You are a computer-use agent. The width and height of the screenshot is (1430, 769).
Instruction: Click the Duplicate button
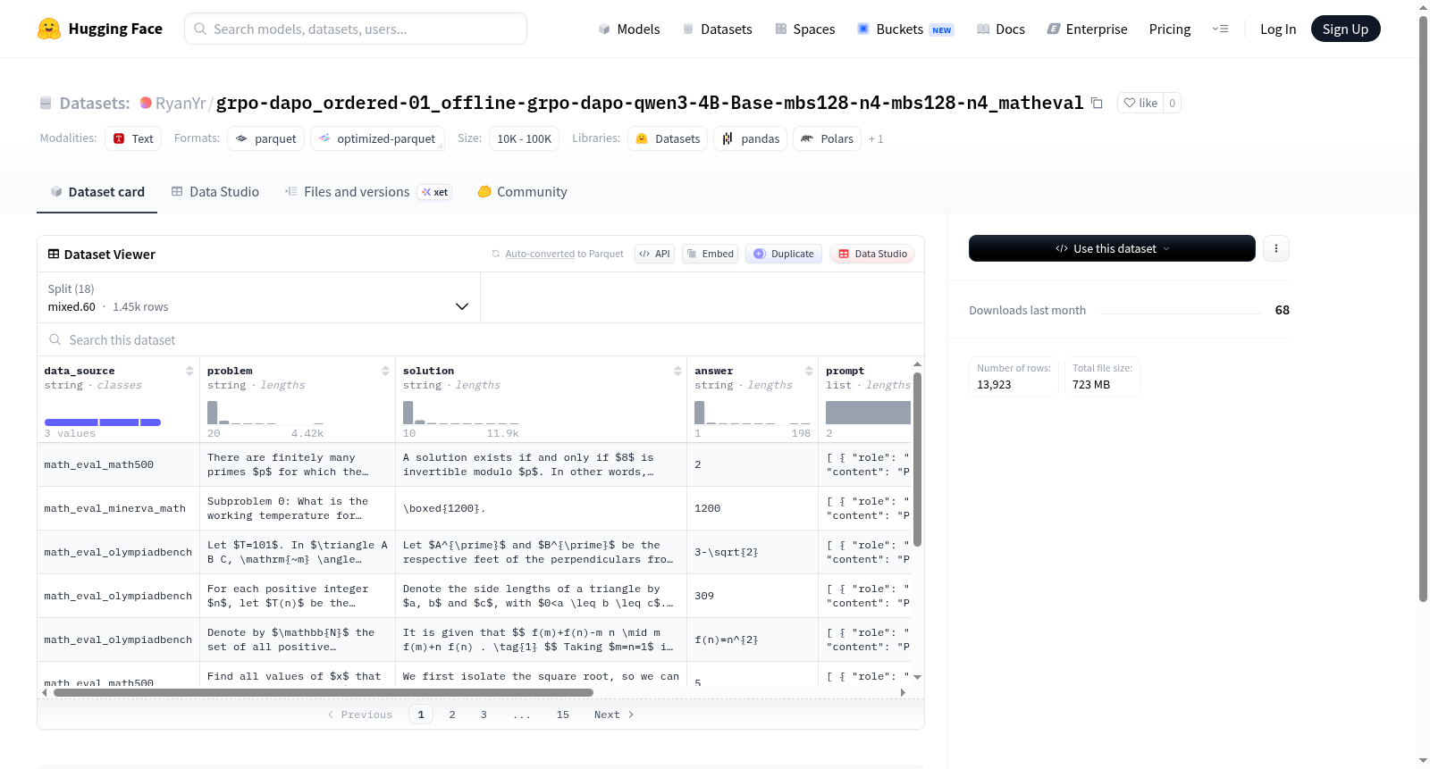tap(783, 254)
